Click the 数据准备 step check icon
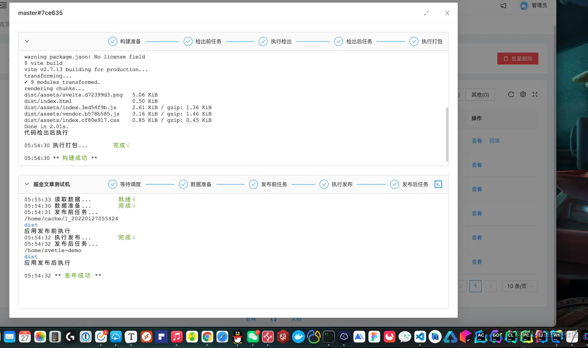Viewport: 588px width, 348px height. 183,184
